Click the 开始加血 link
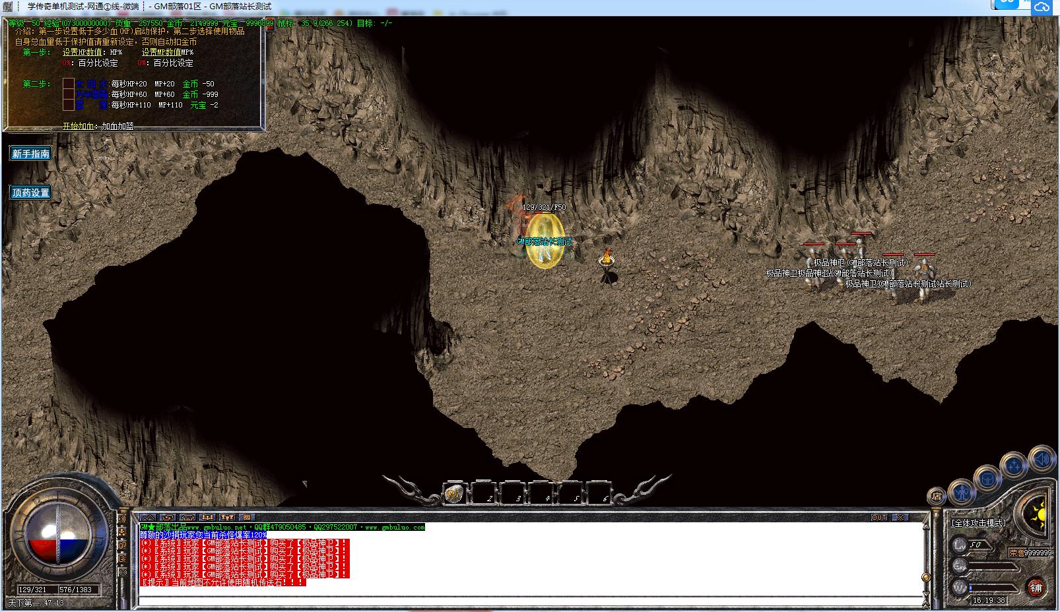The width and height of the screenshot is (1060, 612). tap(79, 126)
